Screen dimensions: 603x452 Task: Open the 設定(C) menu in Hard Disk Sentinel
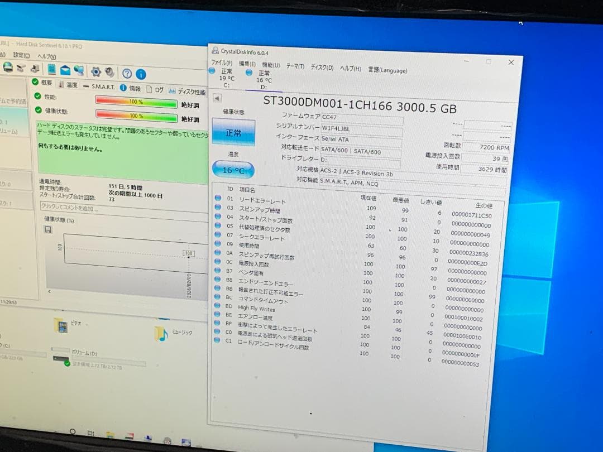[x=22, y=55]
